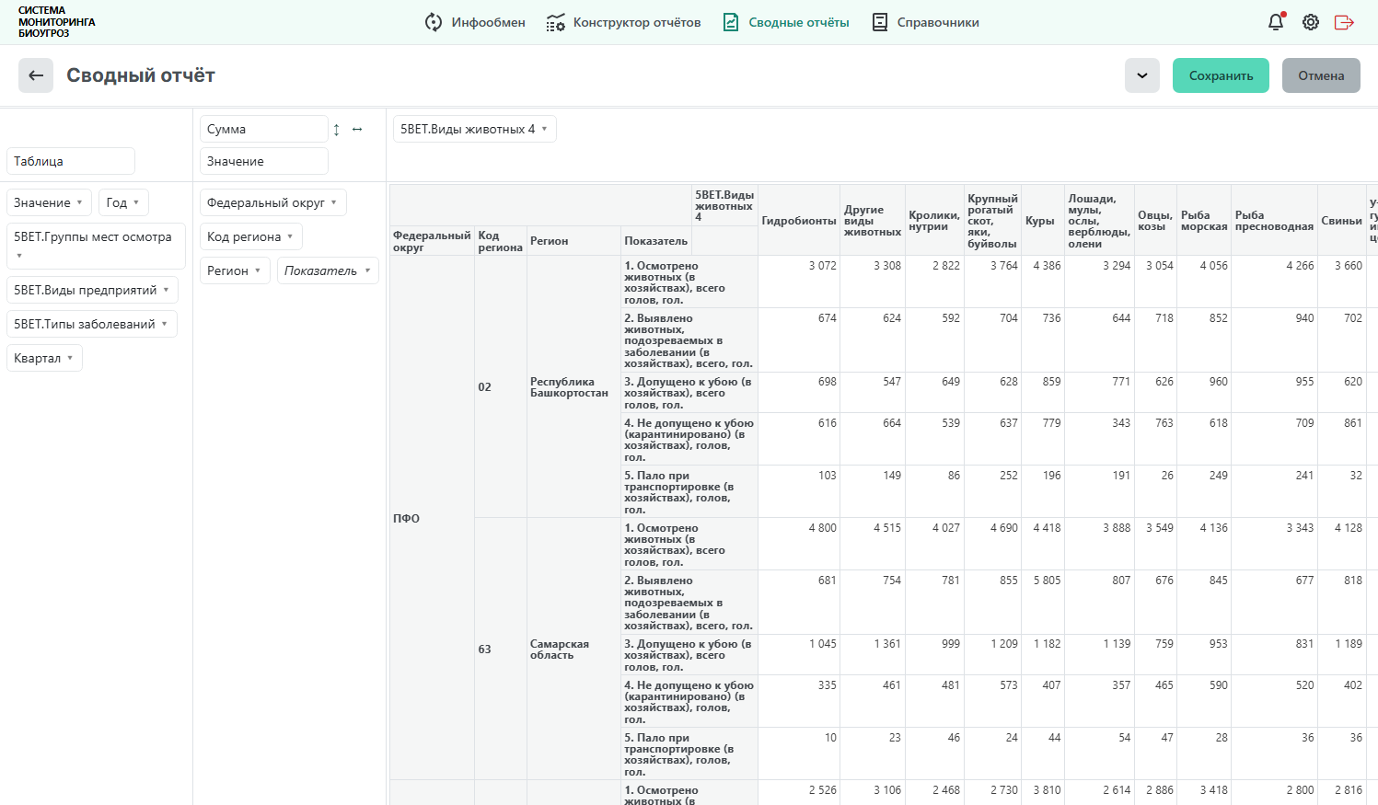Open settings gear icon

click(1311, 22)
